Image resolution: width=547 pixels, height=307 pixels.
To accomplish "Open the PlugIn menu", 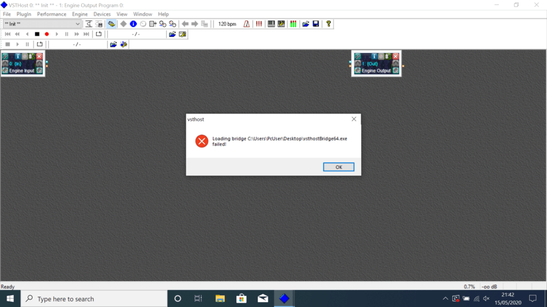I will click(24, 14).
